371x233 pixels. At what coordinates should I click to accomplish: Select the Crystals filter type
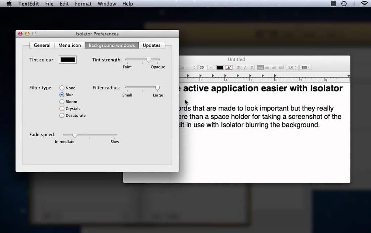click(x=62, y=109)
